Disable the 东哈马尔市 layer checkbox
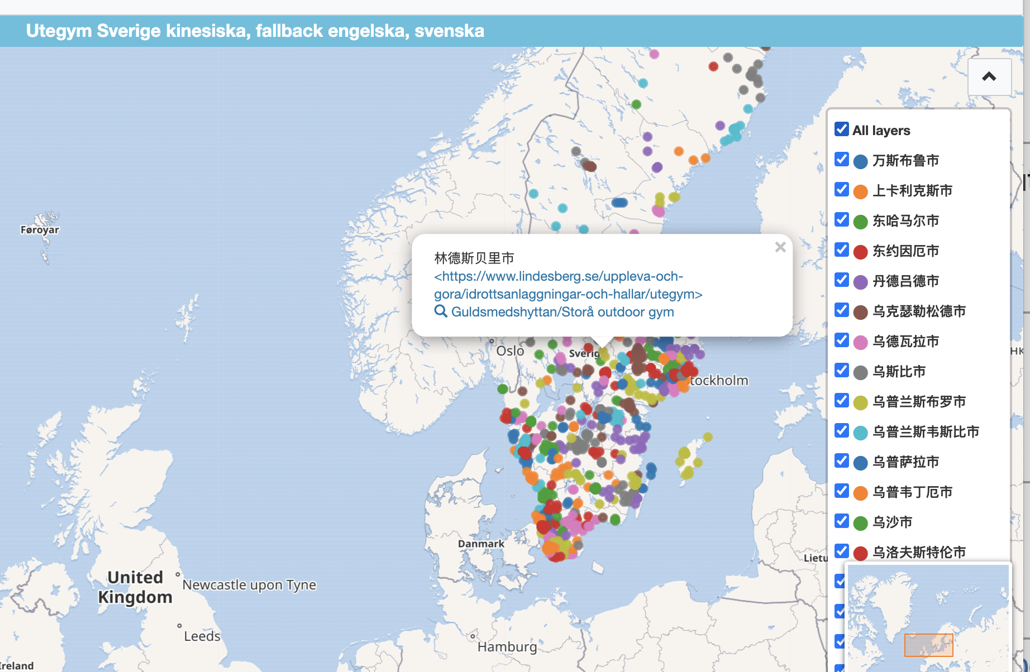1030x672 pixels. tap(841, 220)
